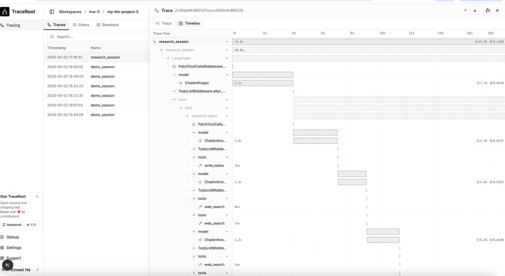The height and width of the screenshot is (276, 505).
Task: Open the mw-5 breadcrumb
Action: click(x=94, y=12)
